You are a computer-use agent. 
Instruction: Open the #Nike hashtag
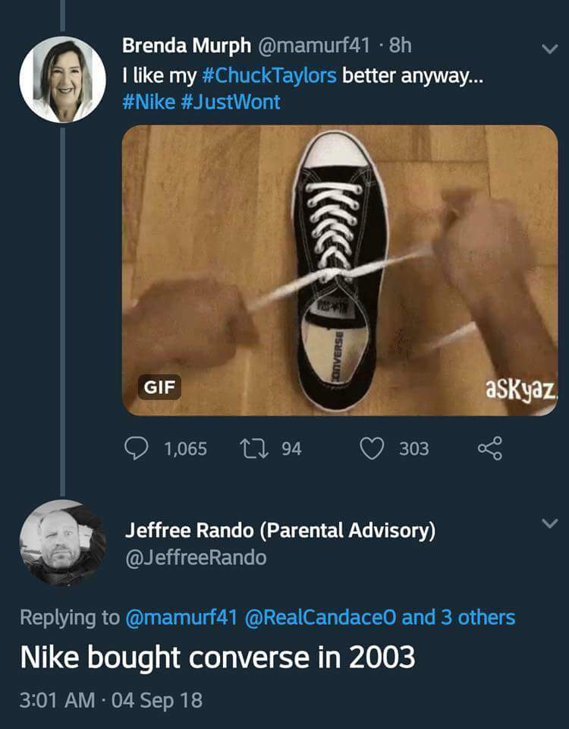[x=149, y=101]
